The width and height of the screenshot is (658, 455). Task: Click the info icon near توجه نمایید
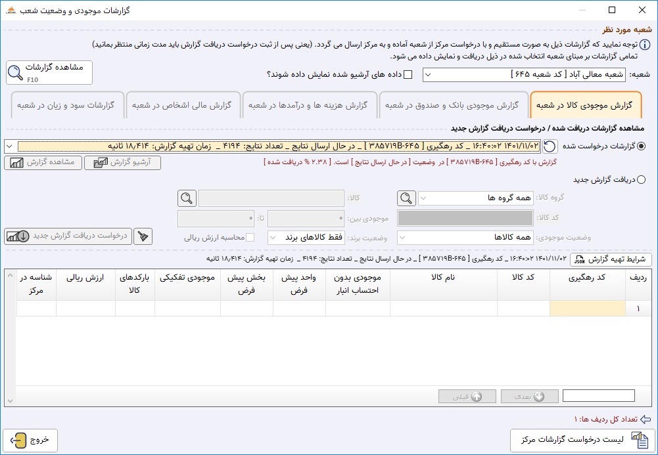645,45
